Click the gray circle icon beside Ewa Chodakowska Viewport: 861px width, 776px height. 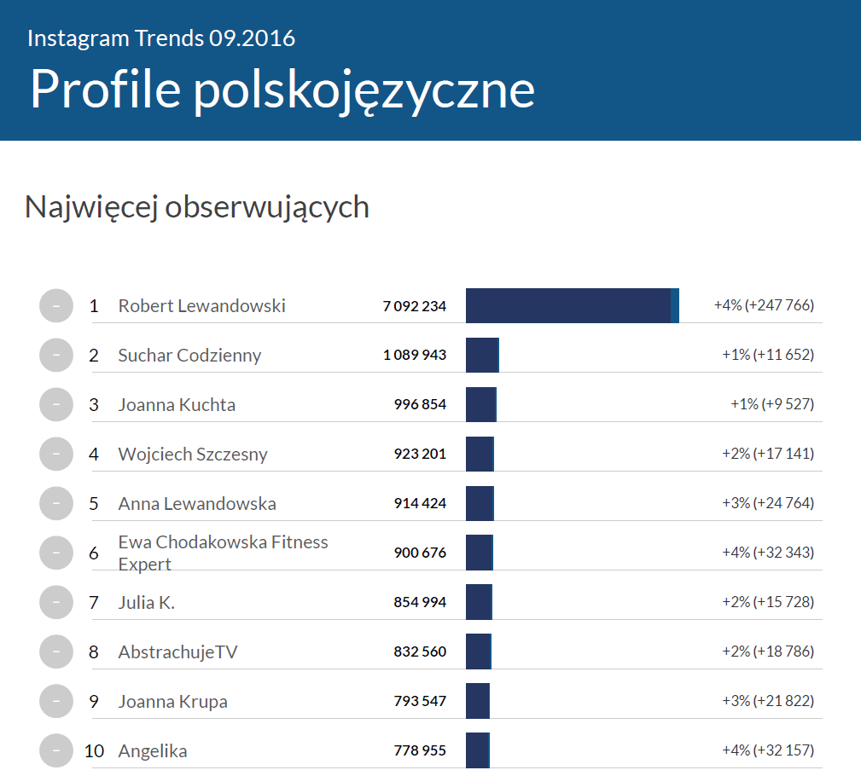[x=56, y=553]
